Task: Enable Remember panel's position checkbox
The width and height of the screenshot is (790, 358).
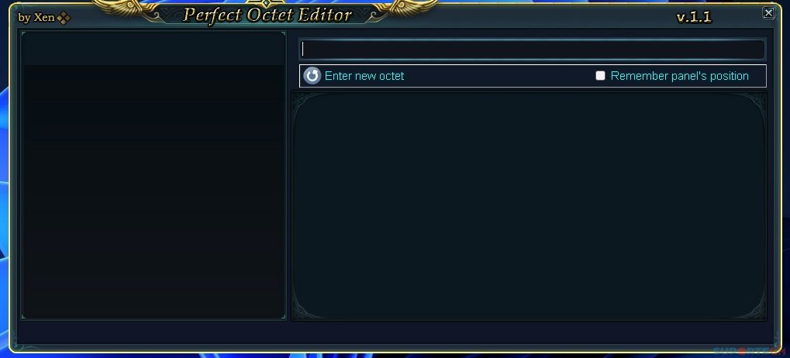Action: 600,75
